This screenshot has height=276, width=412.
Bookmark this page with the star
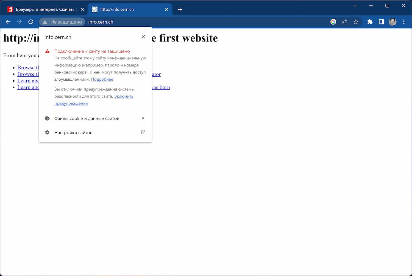(356, 22)
